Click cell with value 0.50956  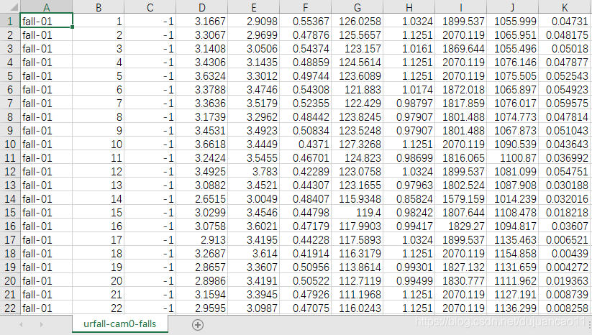(x=305, y=267)
